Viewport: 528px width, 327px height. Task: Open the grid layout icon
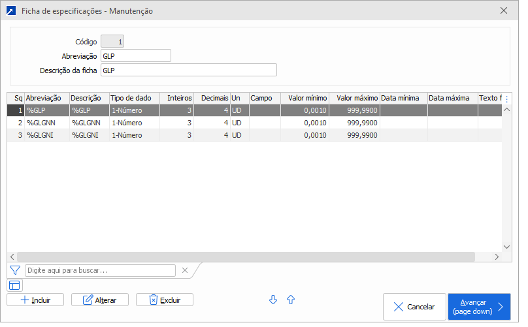point(14,285)
